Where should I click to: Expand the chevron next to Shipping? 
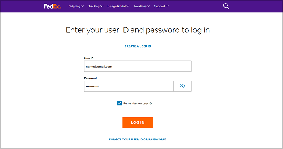83,6
